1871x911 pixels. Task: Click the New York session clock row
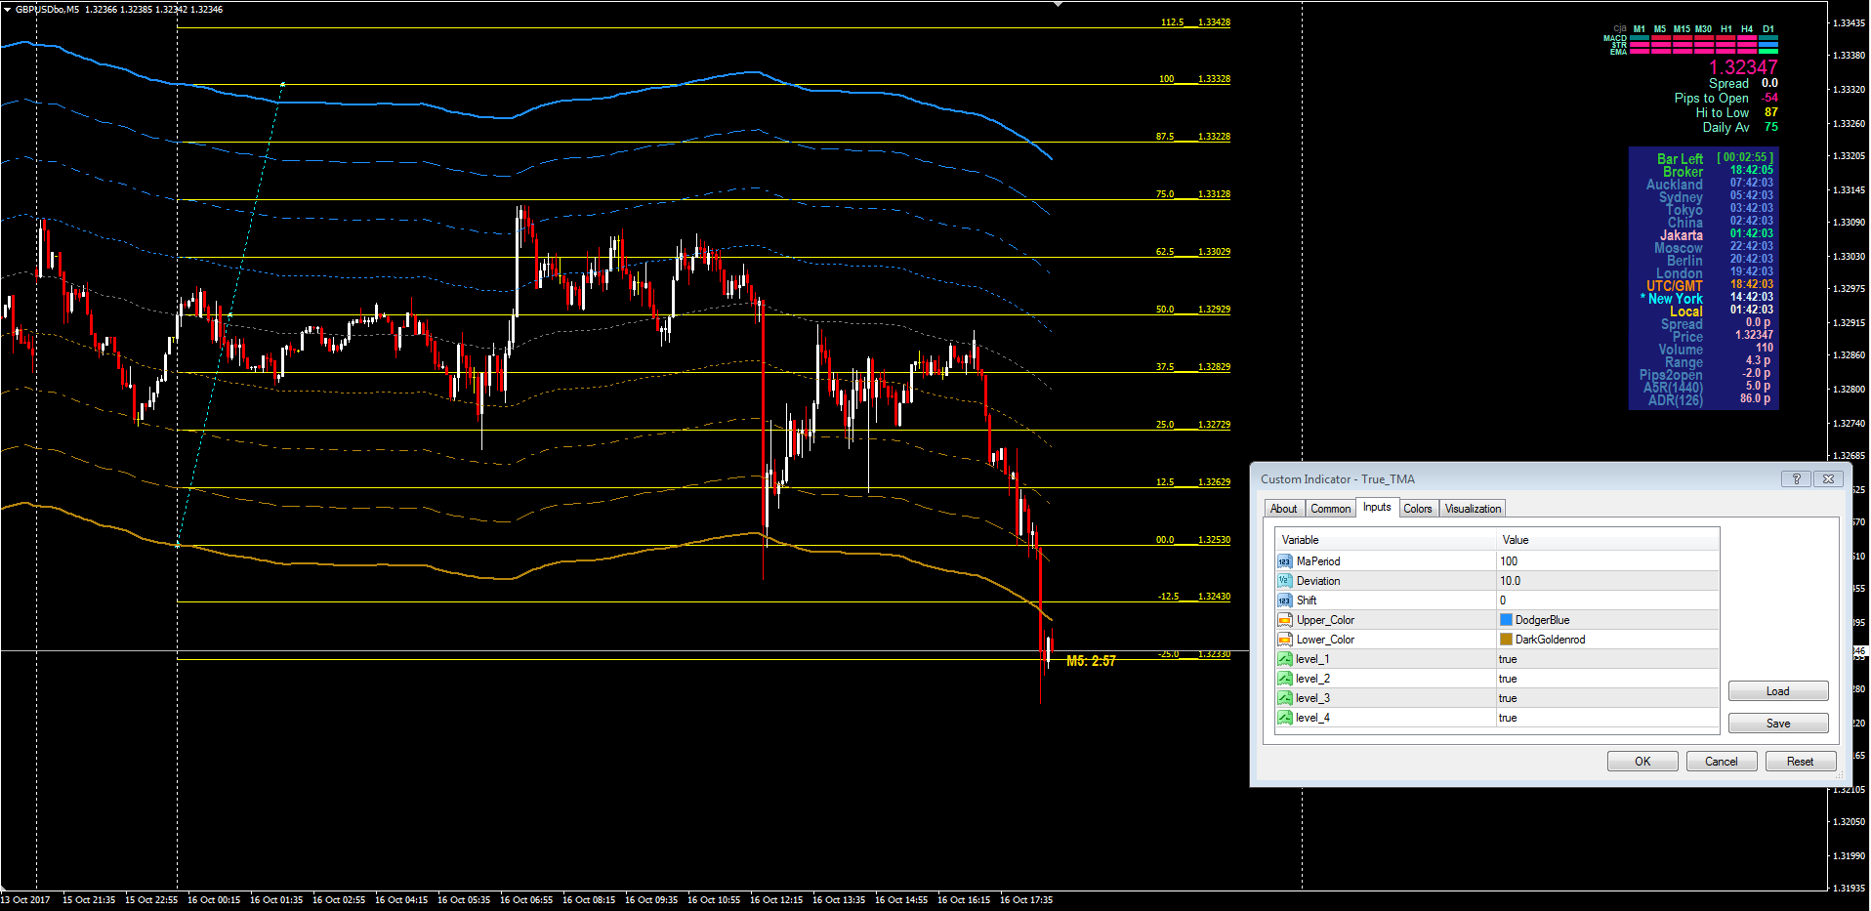1708,298
